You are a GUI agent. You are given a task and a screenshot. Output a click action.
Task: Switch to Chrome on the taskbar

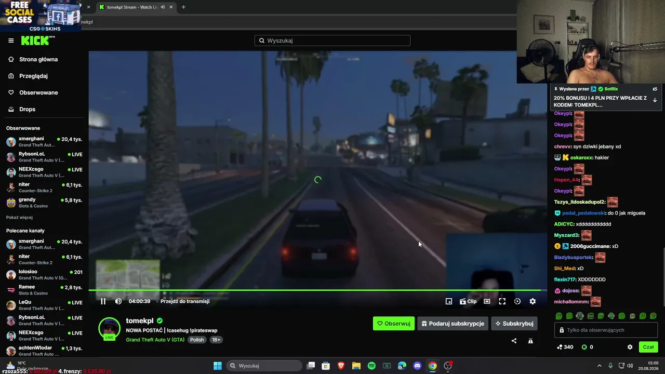(432, 366)
